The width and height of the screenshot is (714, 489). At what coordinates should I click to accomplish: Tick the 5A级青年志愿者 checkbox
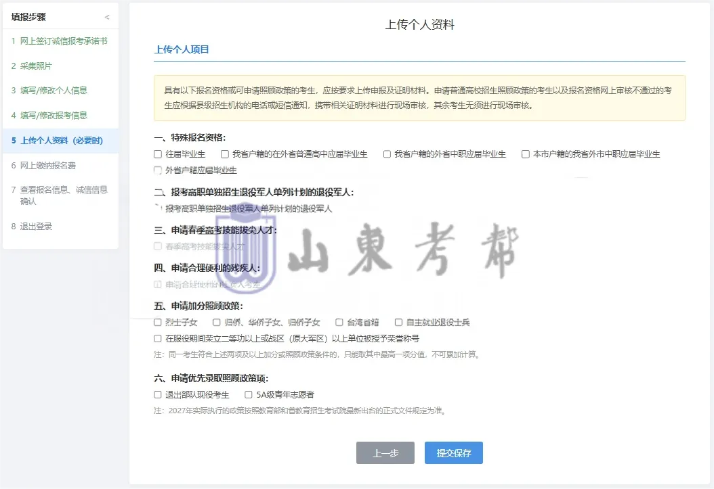(249, 395)
